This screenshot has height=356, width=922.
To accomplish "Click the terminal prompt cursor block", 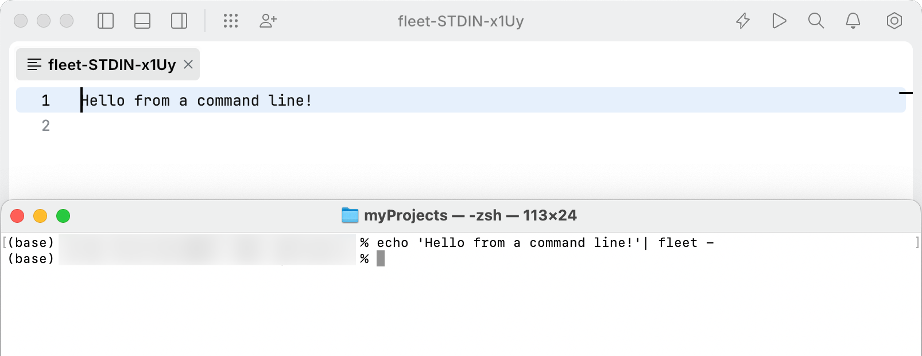I will (x=381, y=258).
